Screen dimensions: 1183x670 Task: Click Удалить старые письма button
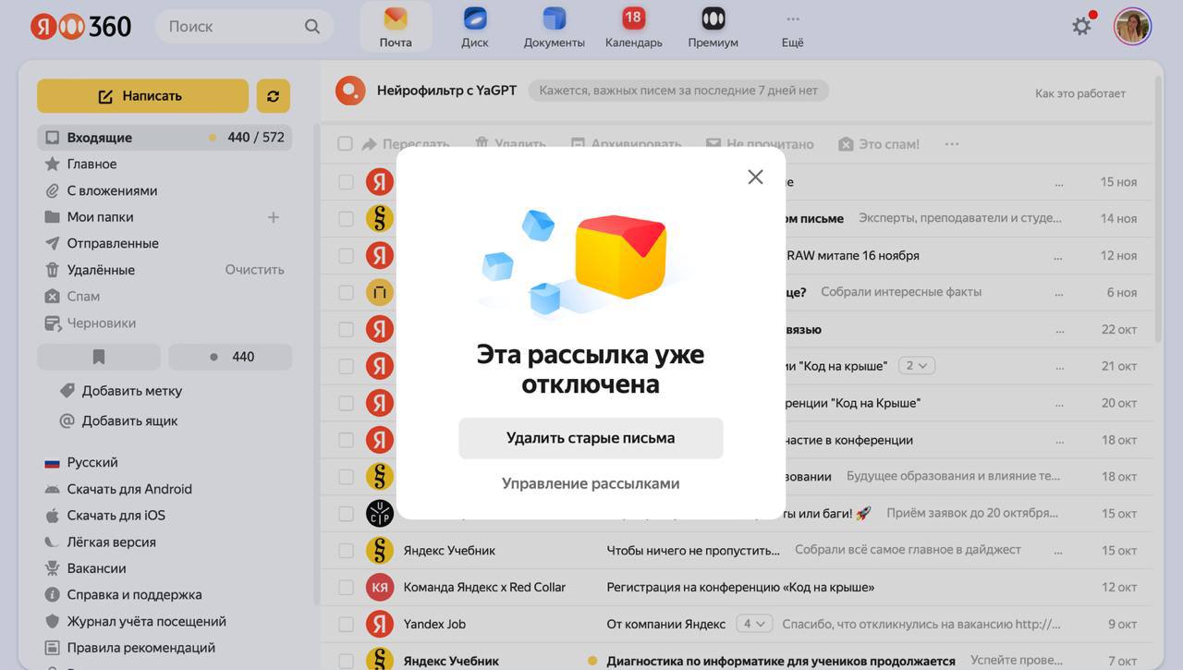pos(591,438)
